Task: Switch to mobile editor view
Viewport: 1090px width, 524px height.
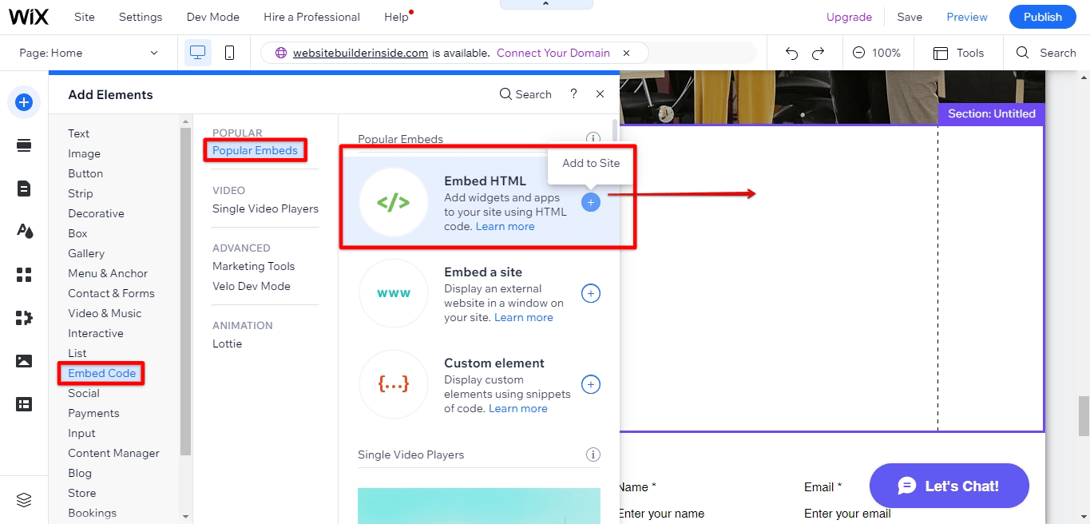Action: [x=230, y=53]
